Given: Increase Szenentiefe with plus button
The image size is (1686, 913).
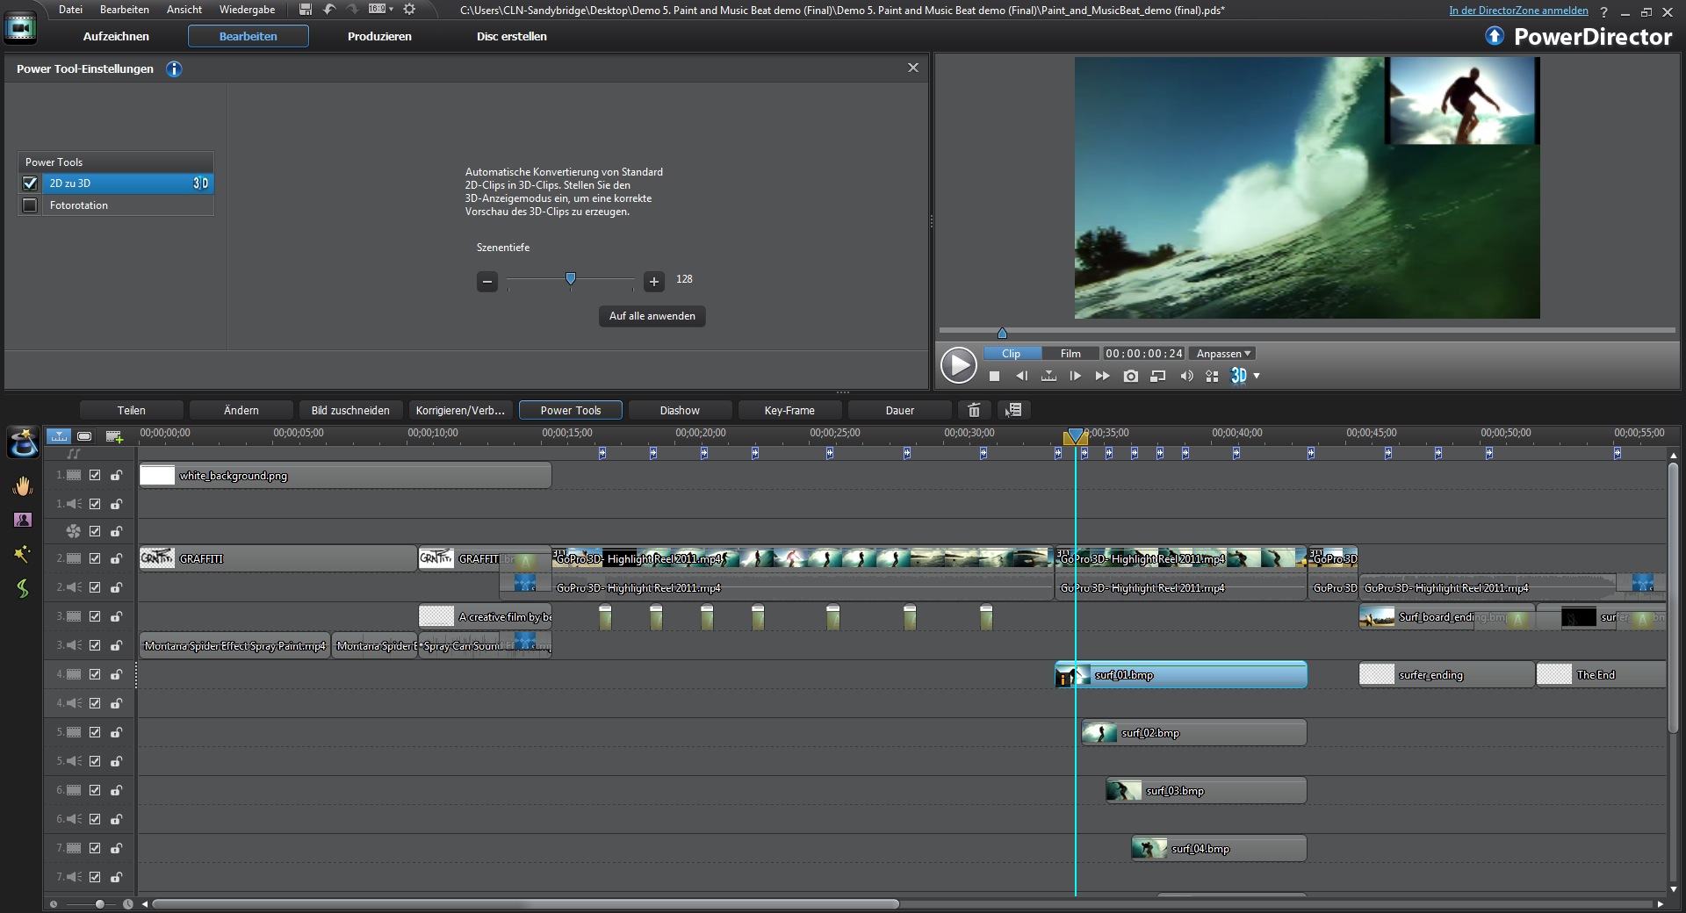Looking at the screenshot, I should (x=654, y=282).
